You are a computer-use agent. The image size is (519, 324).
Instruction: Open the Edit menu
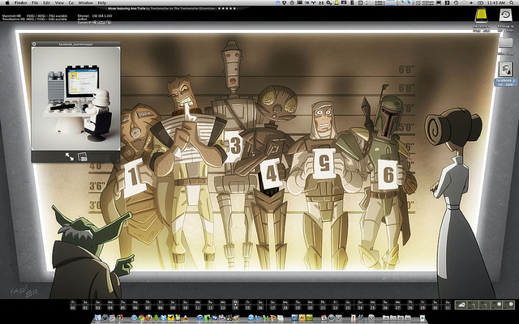pyautogui.click(x=47, y=2)
